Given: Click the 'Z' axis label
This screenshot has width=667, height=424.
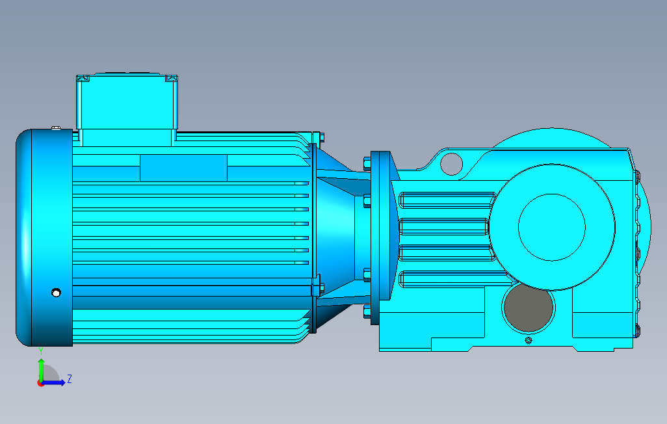Looking at the screenshot, I should pyautogui.click(x=70, y=378).
